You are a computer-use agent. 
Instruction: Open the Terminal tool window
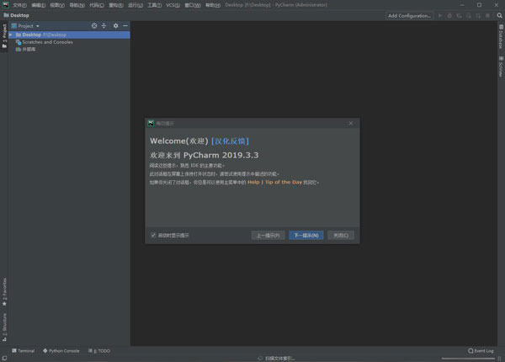pyautogui.click(x=24, y=350)
